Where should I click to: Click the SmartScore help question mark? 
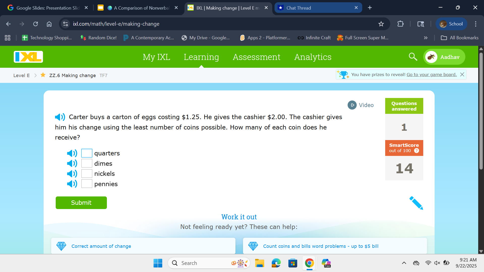(x=416, y=151)
